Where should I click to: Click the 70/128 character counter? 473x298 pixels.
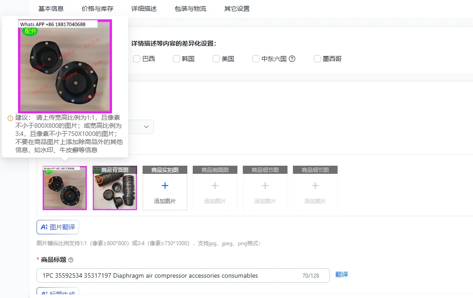click(x=311, y=276)
